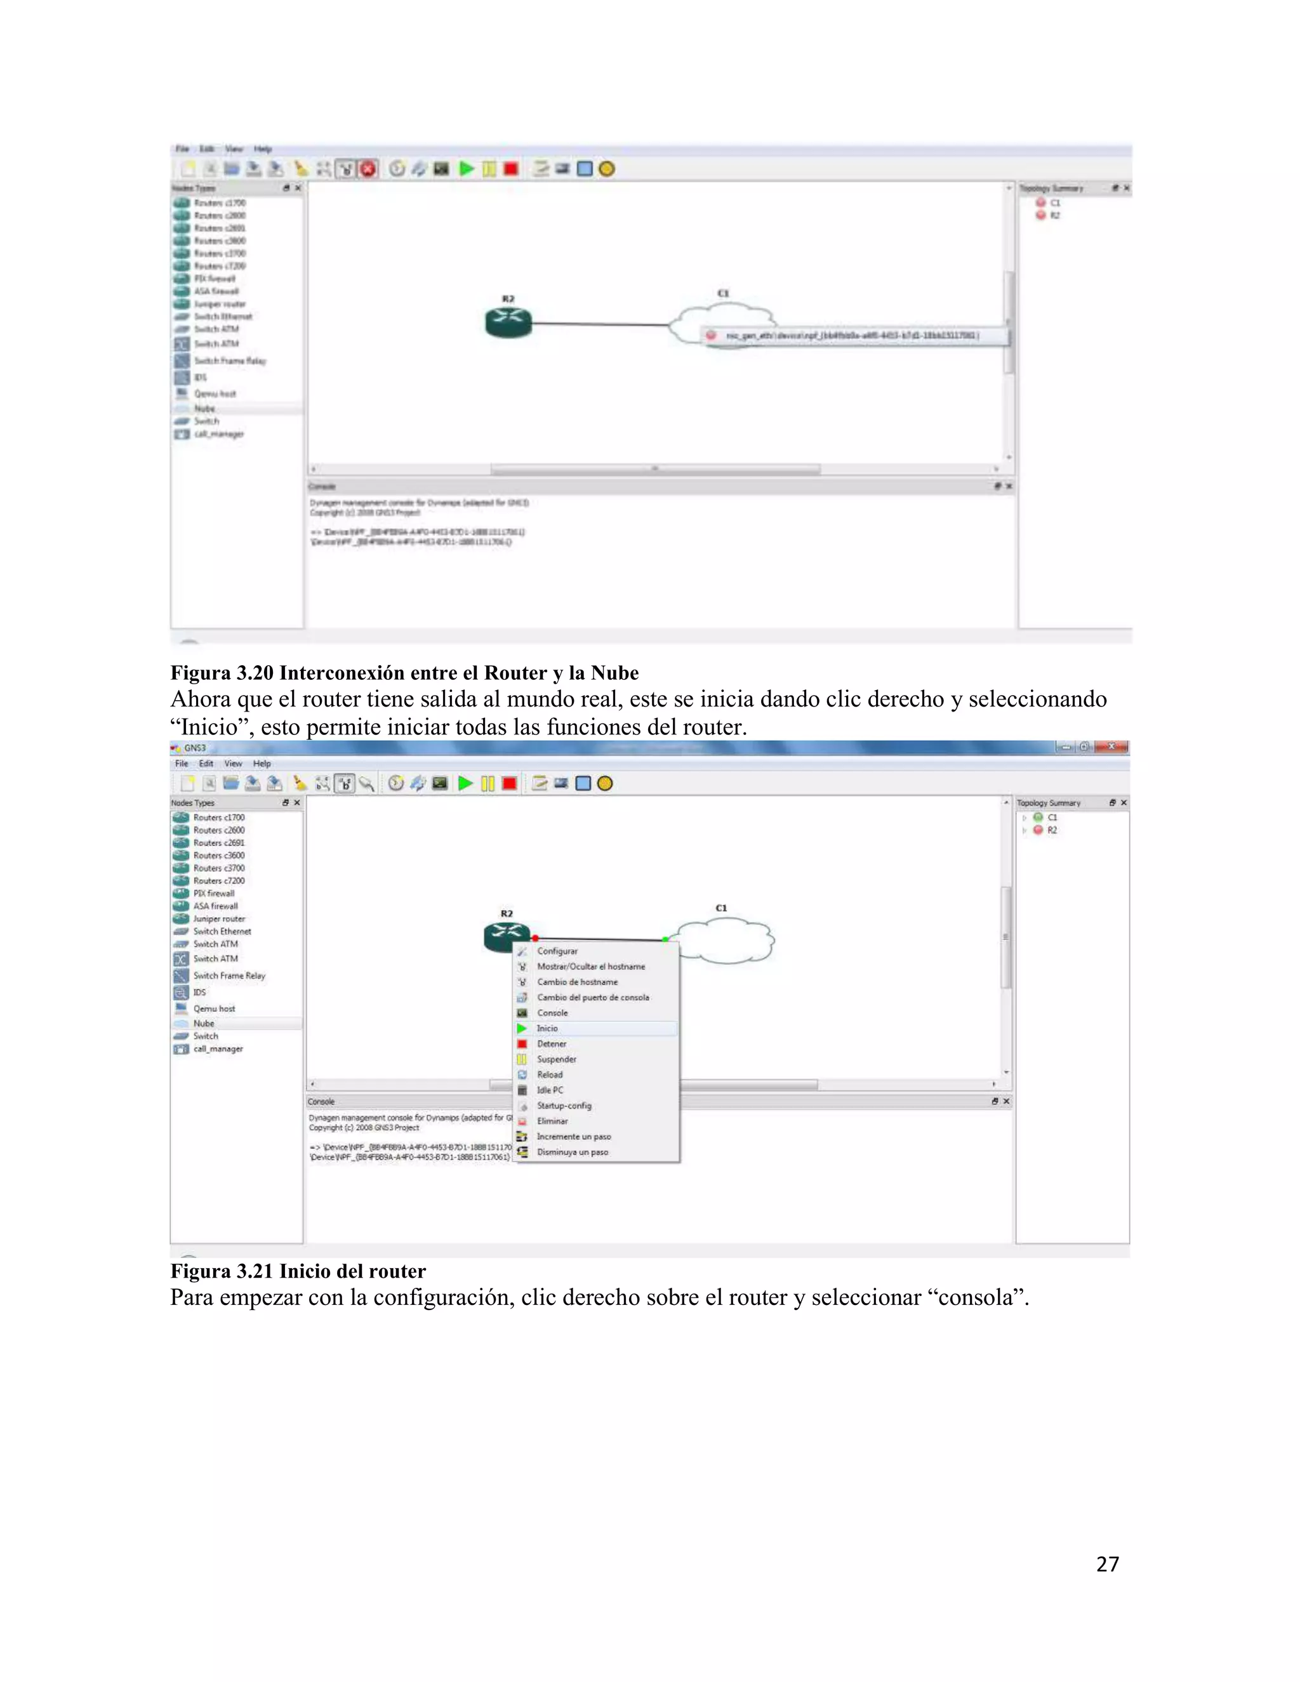Click yellow ellipse icon in upper screenshot toolbar
1300x1682 pixels.
click(x=607, y=169)
